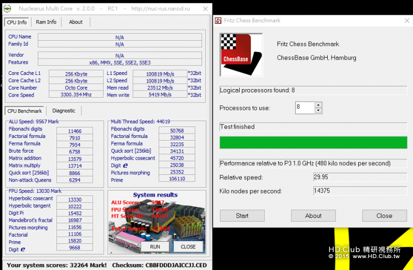Click the Digit Pi score 15452
413x270 pixels.
tap(75, 213)
